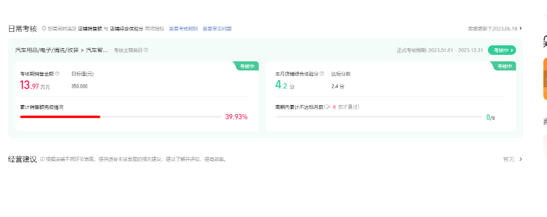Viewport: 547px width, 217px height.
Task: Click the 4.2 分 experience score
Action: pyautogui.click(x=285, y=86)
